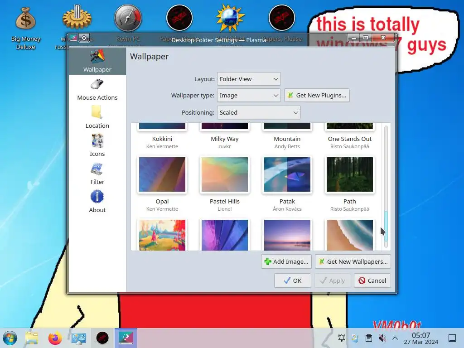Click the muted volume tray icon

(x=382, y=338)
